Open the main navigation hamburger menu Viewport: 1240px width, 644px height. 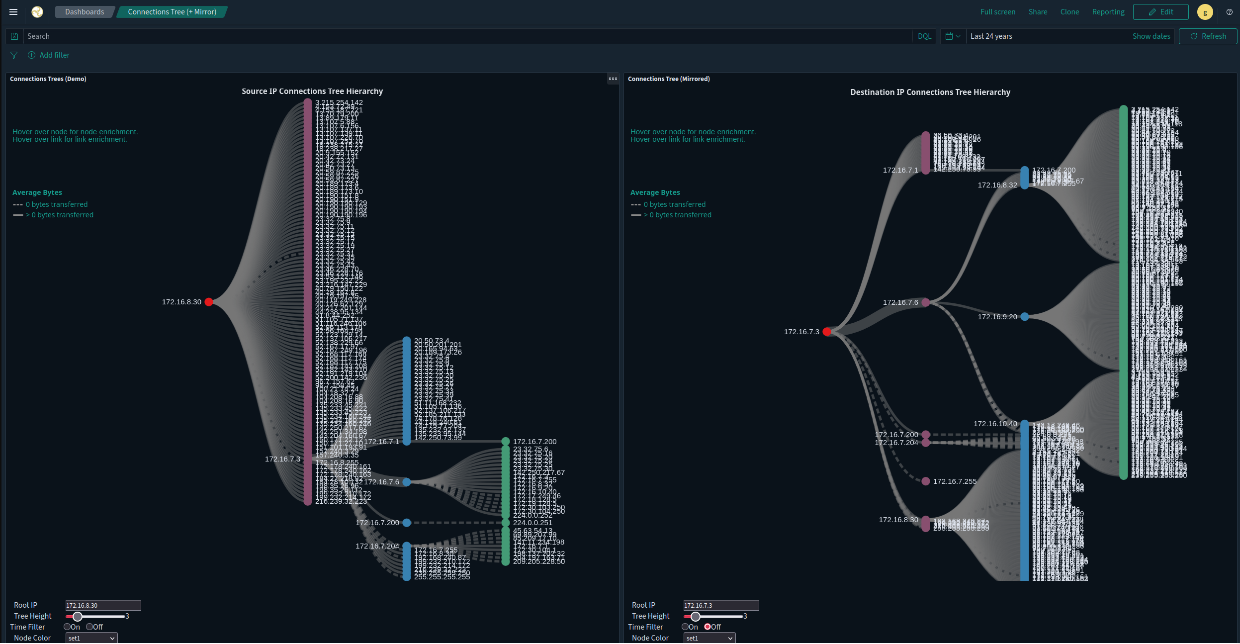pos(13,12)
